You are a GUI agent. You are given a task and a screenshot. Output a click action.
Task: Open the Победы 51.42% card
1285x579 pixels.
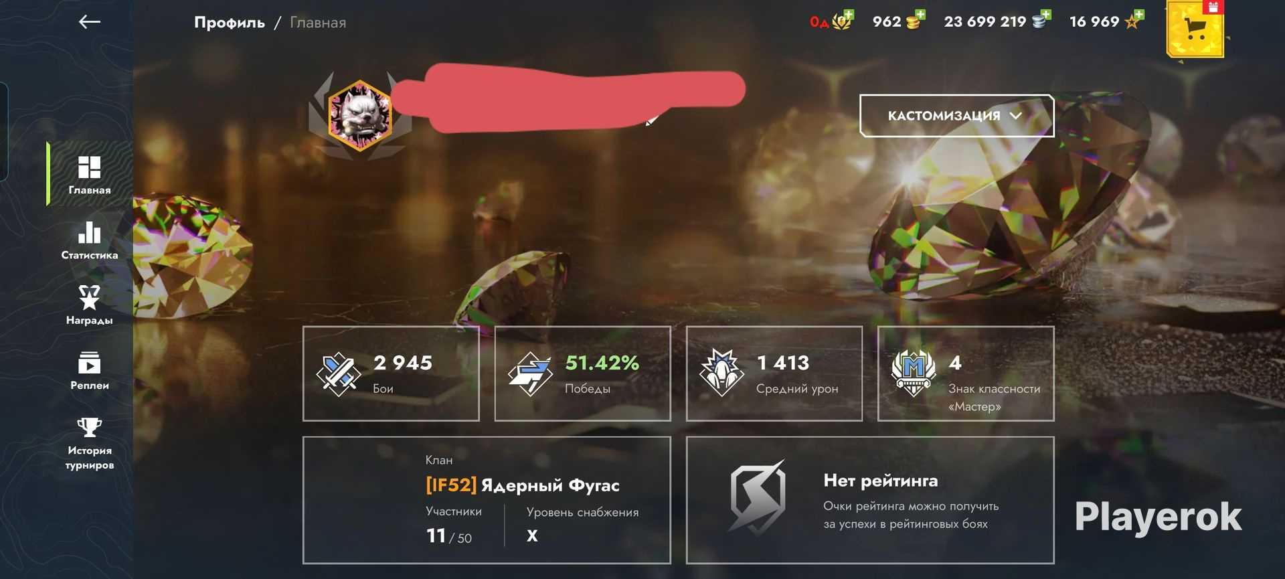point(582,374)
